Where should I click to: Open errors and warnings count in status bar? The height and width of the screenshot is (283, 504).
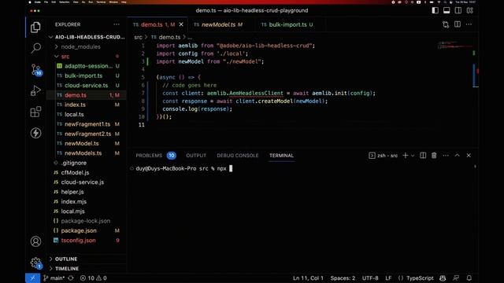(x=94, y=278)
